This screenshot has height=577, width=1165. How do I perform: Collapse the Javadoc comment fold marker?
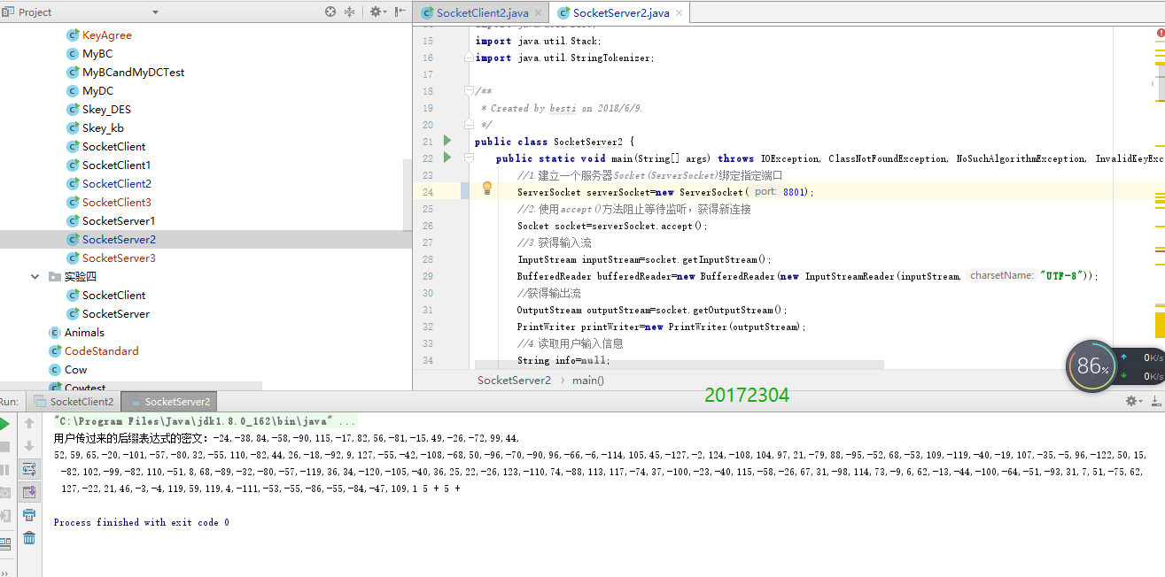pos(468,91)
